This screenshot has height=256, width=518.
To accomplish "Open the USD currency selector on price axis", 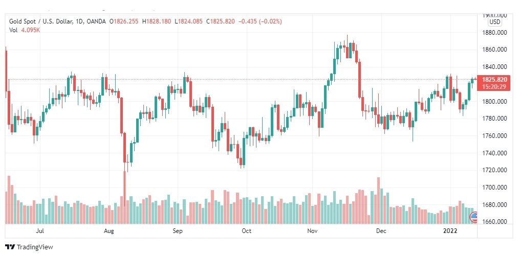I will 495,22.
